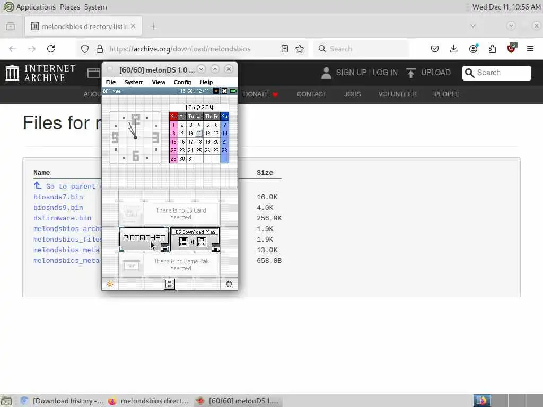This screenshot has height=407, width=543.
Task: Open the Firefox hamburger menu
Action: pyautogui.click(x=530, y=49)
